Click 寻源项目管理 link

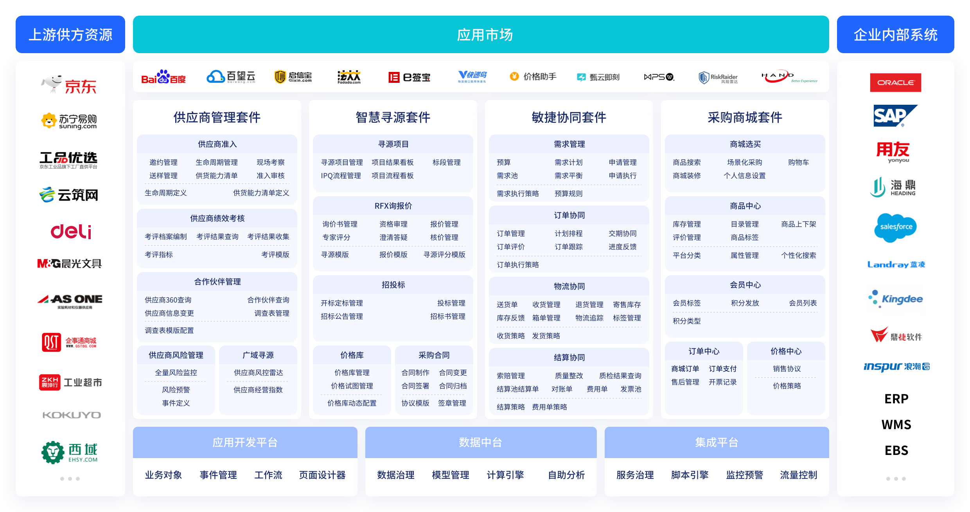(342, 163)
